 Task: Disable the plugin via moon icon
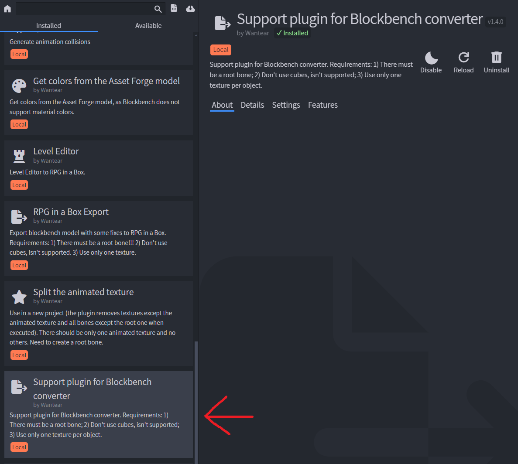431,58
